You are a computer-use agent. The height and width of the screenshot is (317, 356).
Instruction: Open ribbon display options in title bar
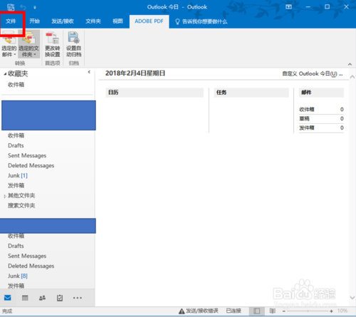point(288,7)
